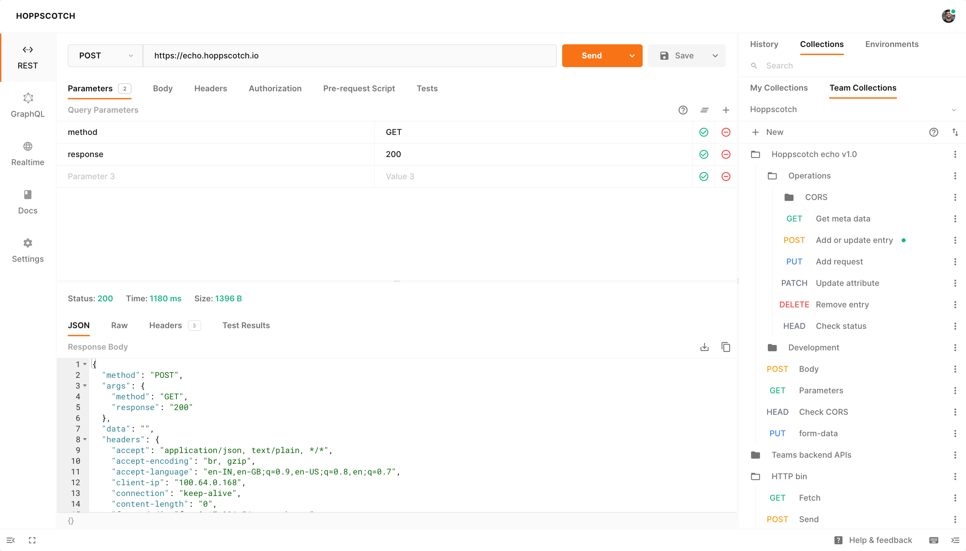Click the bulk edit parameters icon
The image size is (966, 551).
pyautogui.click(x=704, y=110)
